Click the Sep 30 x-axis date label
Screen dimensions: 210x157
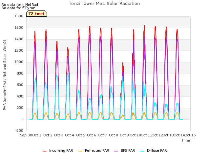26,135
